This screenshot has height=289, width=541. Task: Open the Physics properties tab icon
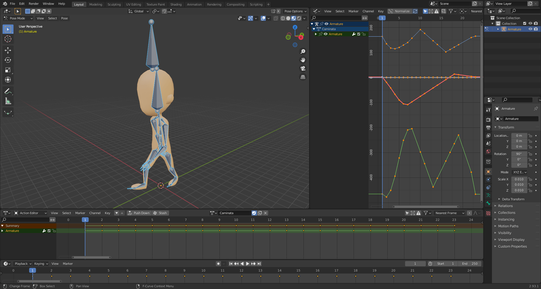coord(488,180)
